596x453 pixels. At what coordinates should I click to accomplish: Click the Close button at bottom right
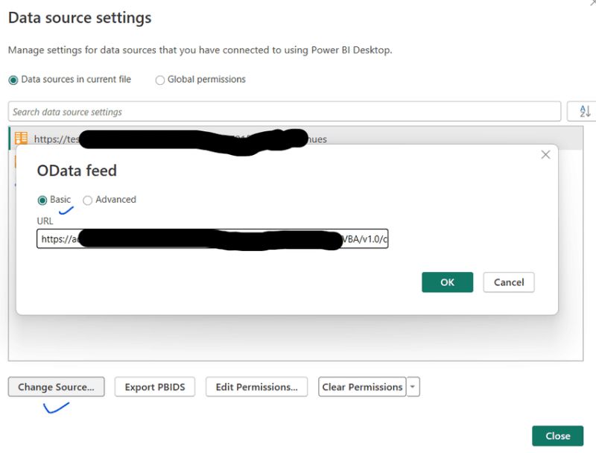coord(557,436)
